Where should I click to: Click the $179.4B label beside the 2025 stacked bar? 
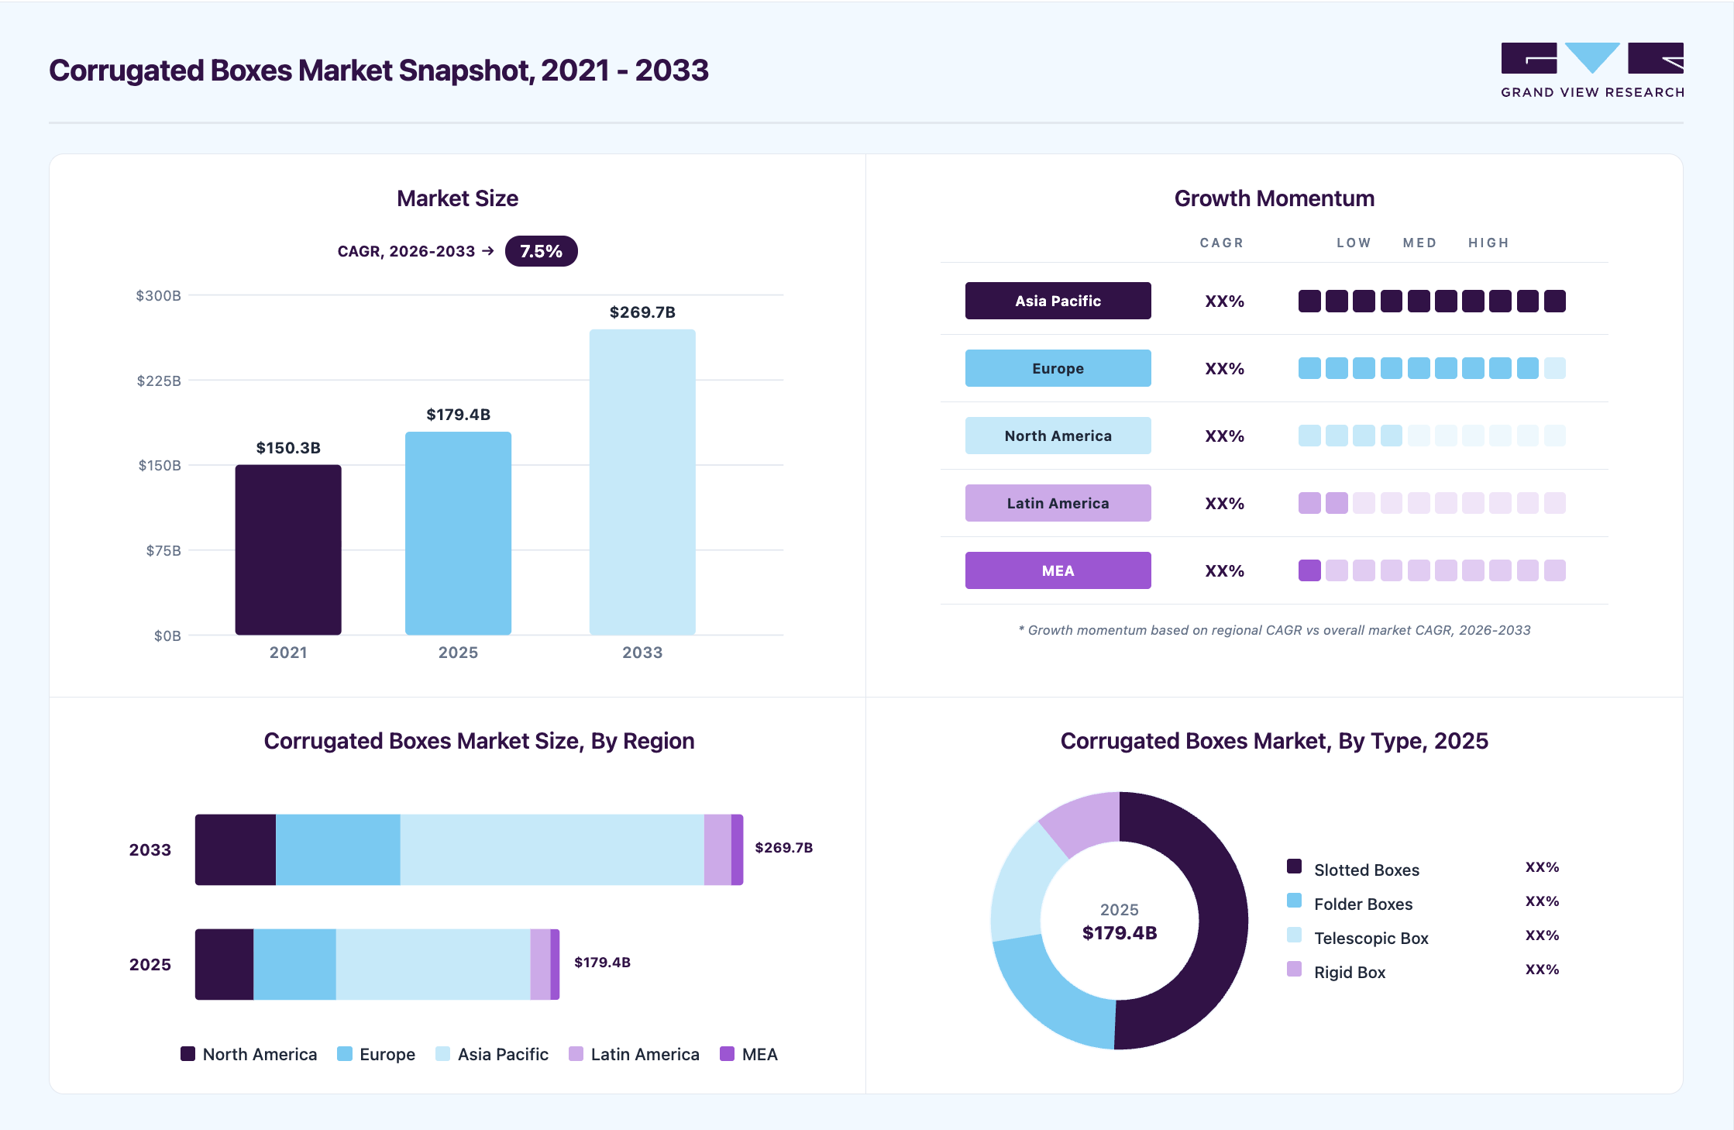(x=602, y=963)
